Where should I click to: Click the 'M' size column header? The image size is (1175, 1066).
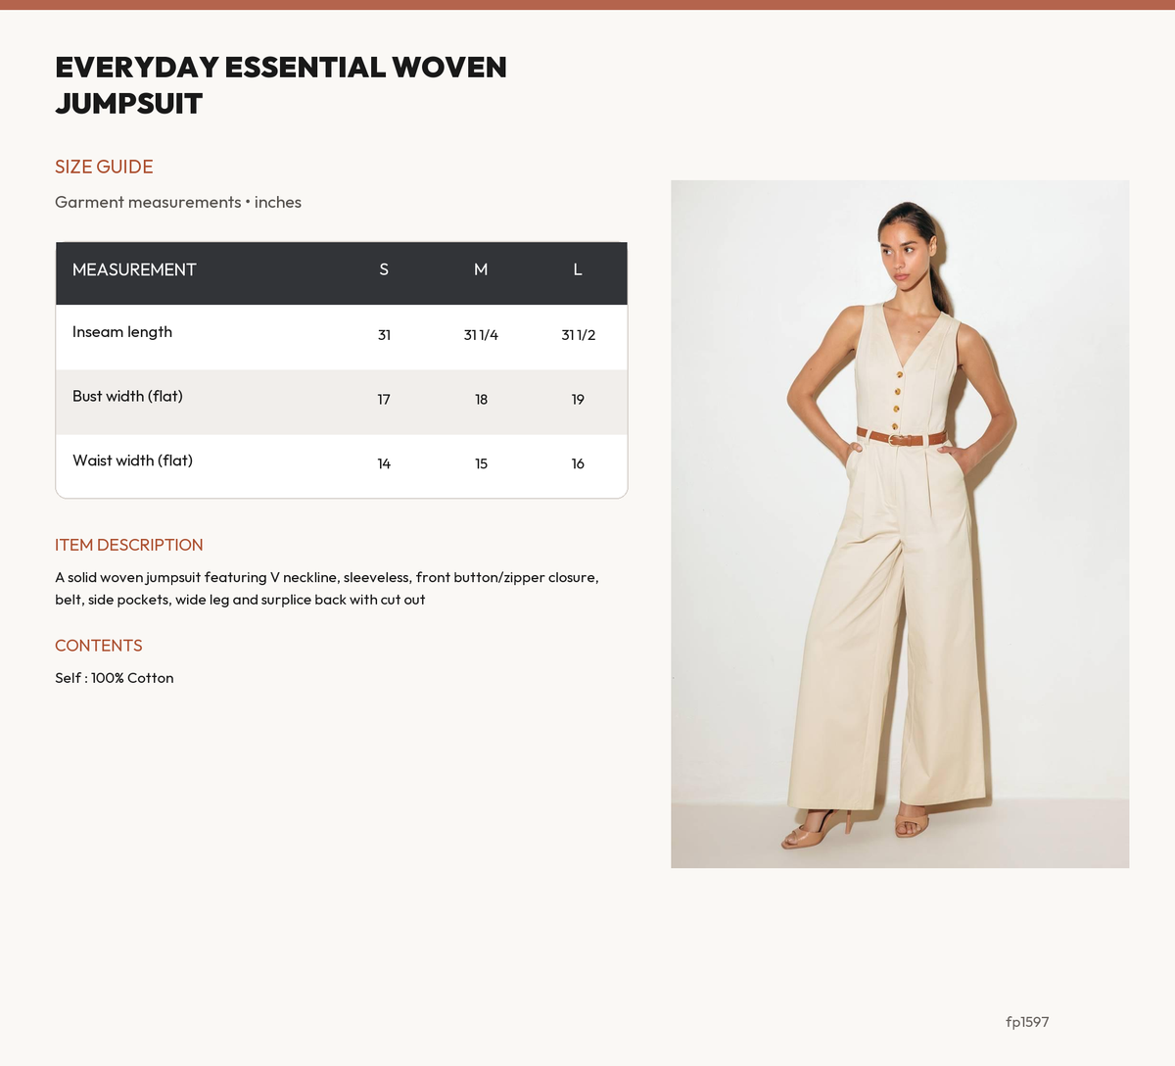481,269
